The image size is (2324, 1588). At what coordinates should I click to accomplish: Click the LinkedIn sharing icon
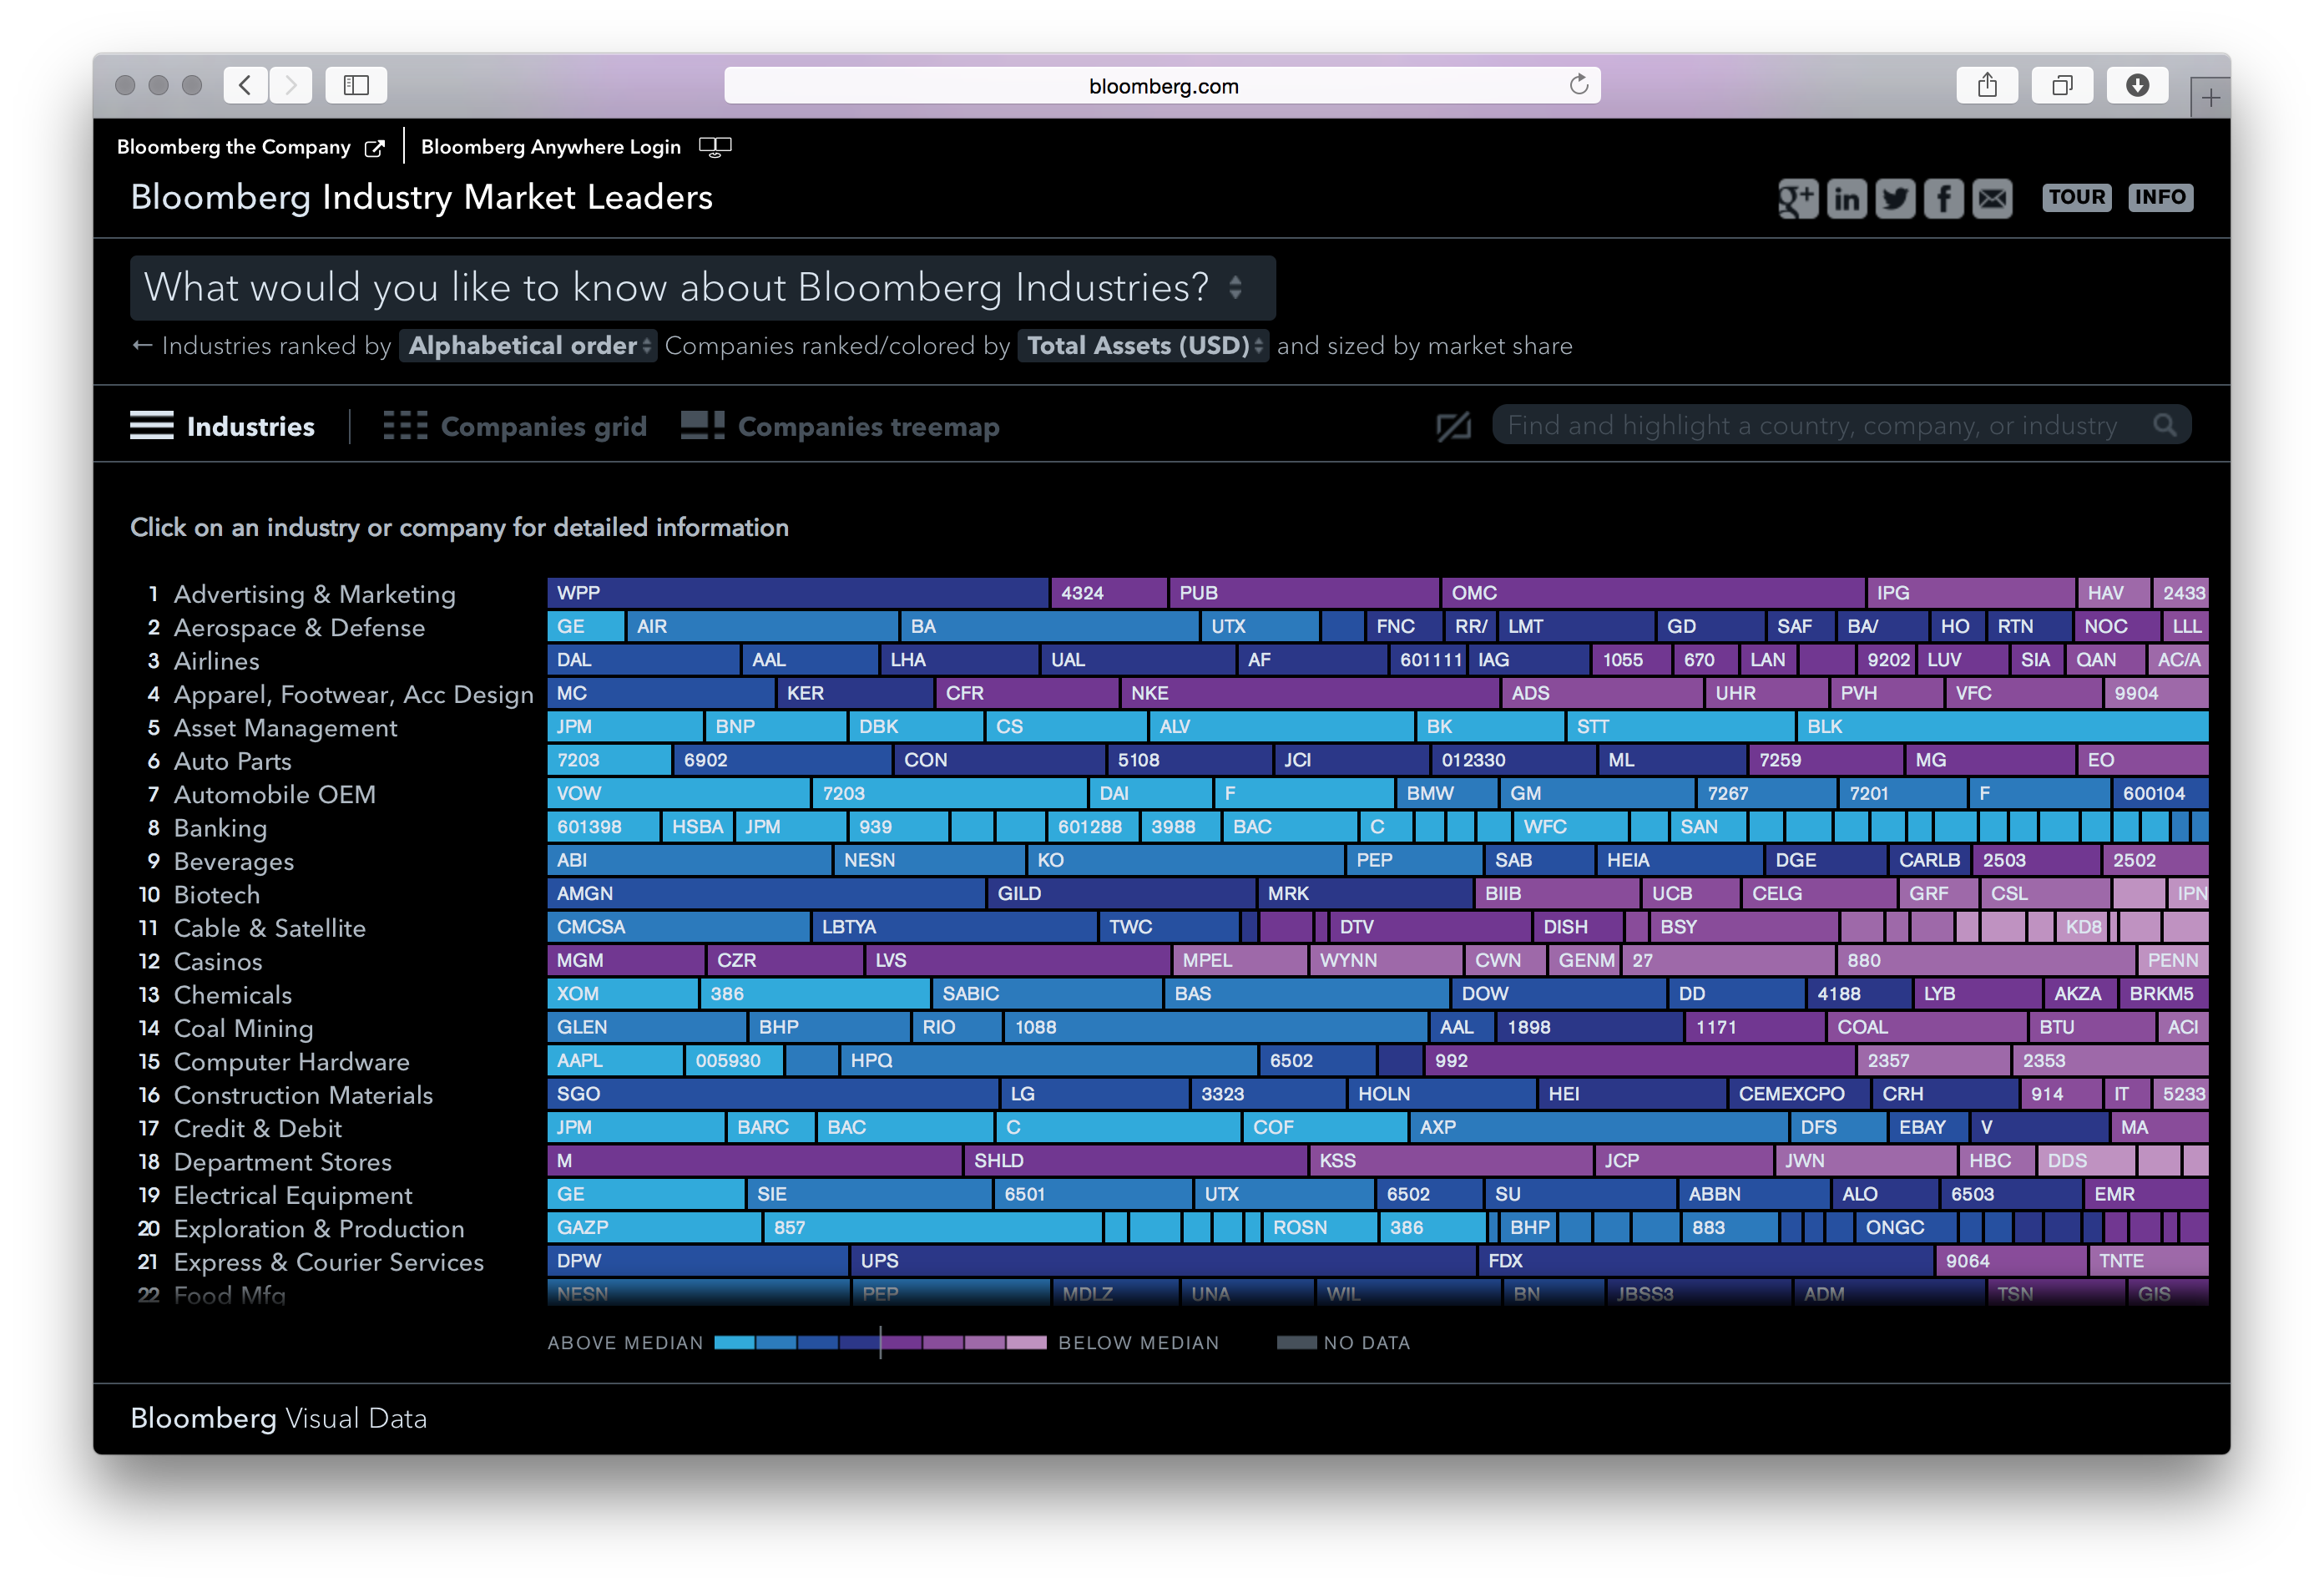tap(1848, 198)
